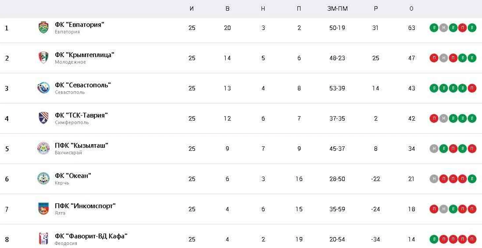Click the И games played header
Image resolution: width=482 pixels, height=248 pixels.
click(x=192, y=9)
